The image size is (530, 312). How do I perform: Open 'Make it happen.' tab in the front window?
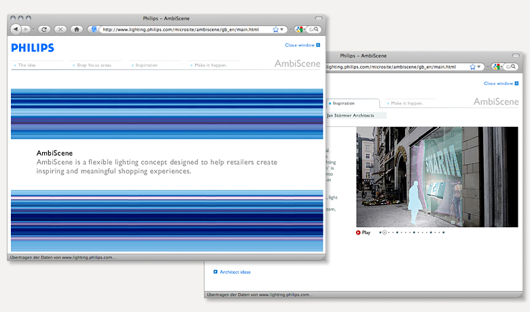(x=210, y=65)
